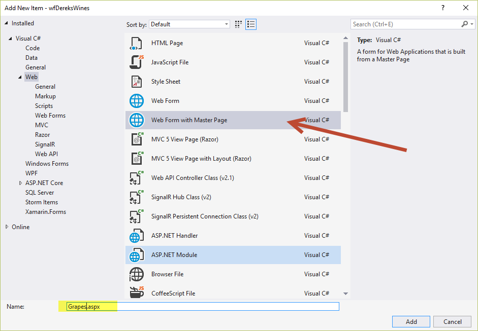Click the Browser File icon
Screen dimensions: 478x331
coord(136,274)
